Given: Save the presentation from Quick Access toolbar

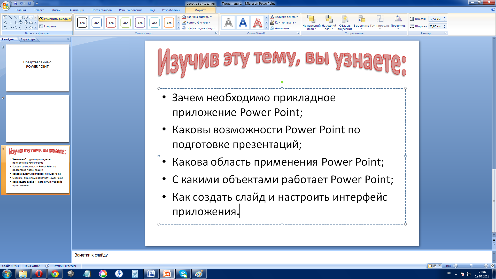Looking at the screenshot, I should pos(16,3).
